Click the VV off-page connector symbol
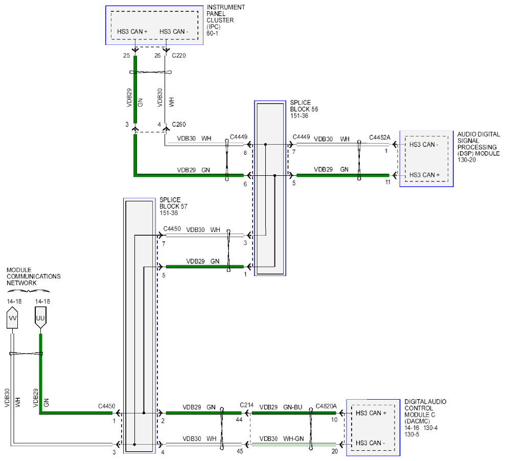Image resolution: width=505 pixels, height=461 pixels. tap(12, 318)
